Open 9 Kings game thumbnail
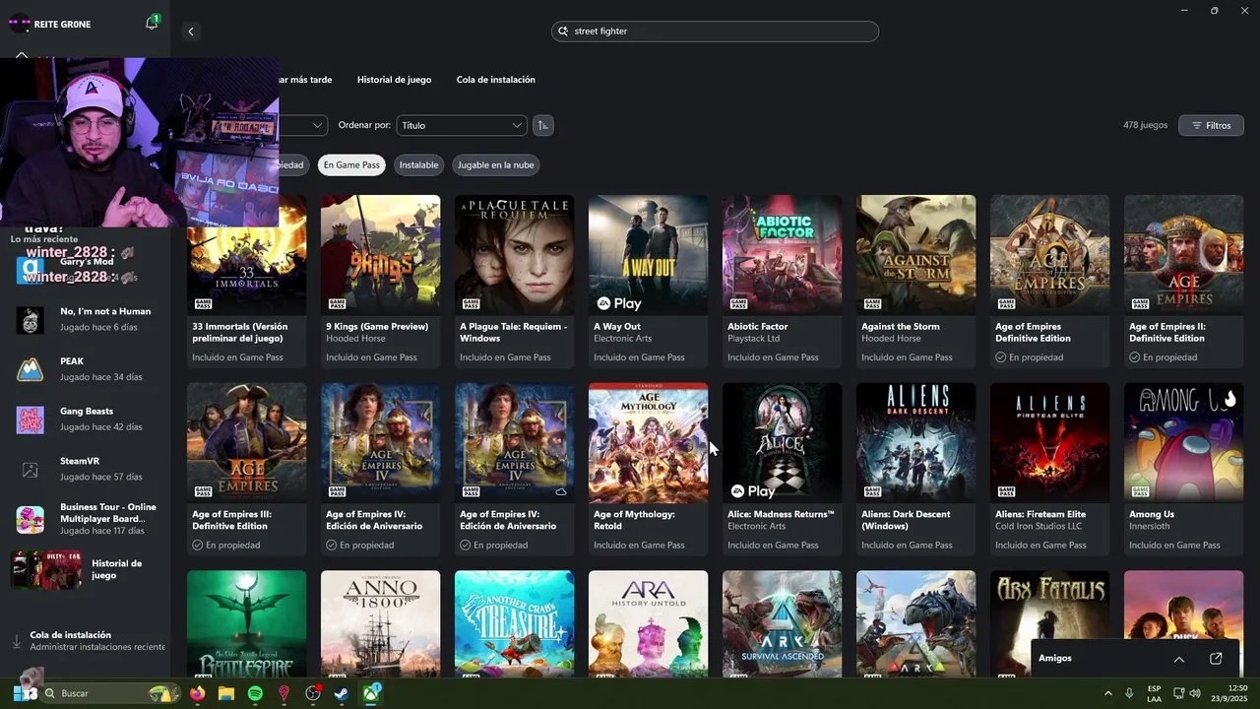The width and height of the screenshot is (1260, 709). (381, 255)
